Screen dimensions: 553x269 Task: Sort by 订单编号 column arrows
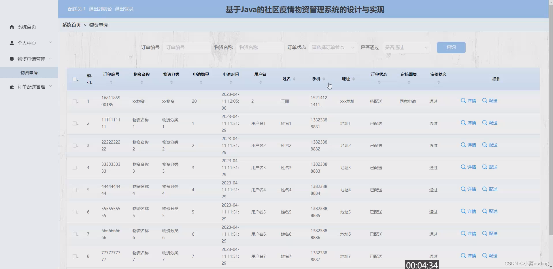point(111,83)
